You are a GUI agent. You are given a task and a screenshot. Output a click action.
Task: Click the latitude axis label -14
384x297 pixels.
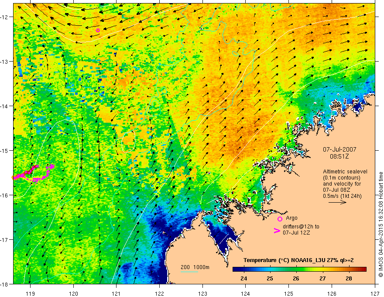click(x=5, y=106)
